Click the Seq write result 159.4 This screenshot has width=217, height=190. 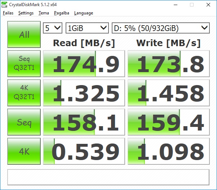point(169,122)
